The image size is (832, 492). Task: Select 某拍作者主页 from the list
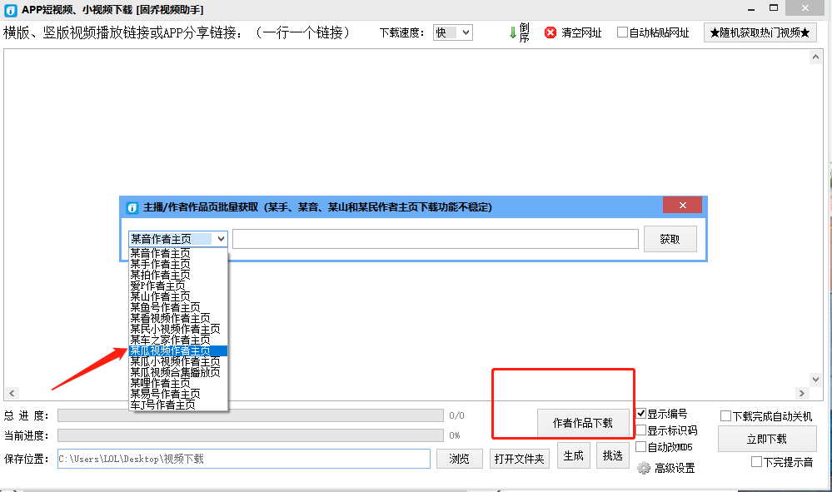178,276
